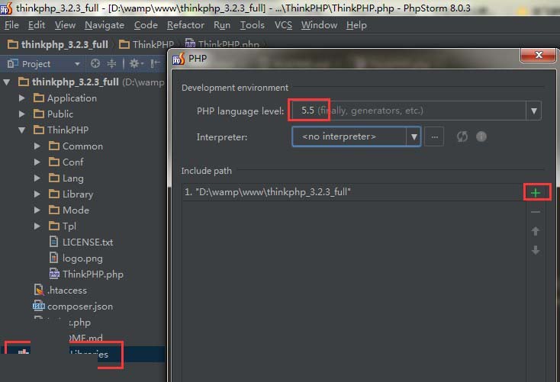Remove the selected include path
This screenshot has height=382, width=560.
536,212
